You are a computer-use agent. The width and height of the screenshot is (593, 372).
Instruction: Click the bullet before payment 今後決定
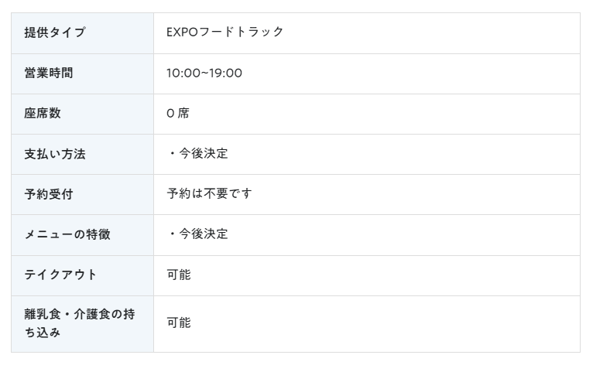(172, 153)
